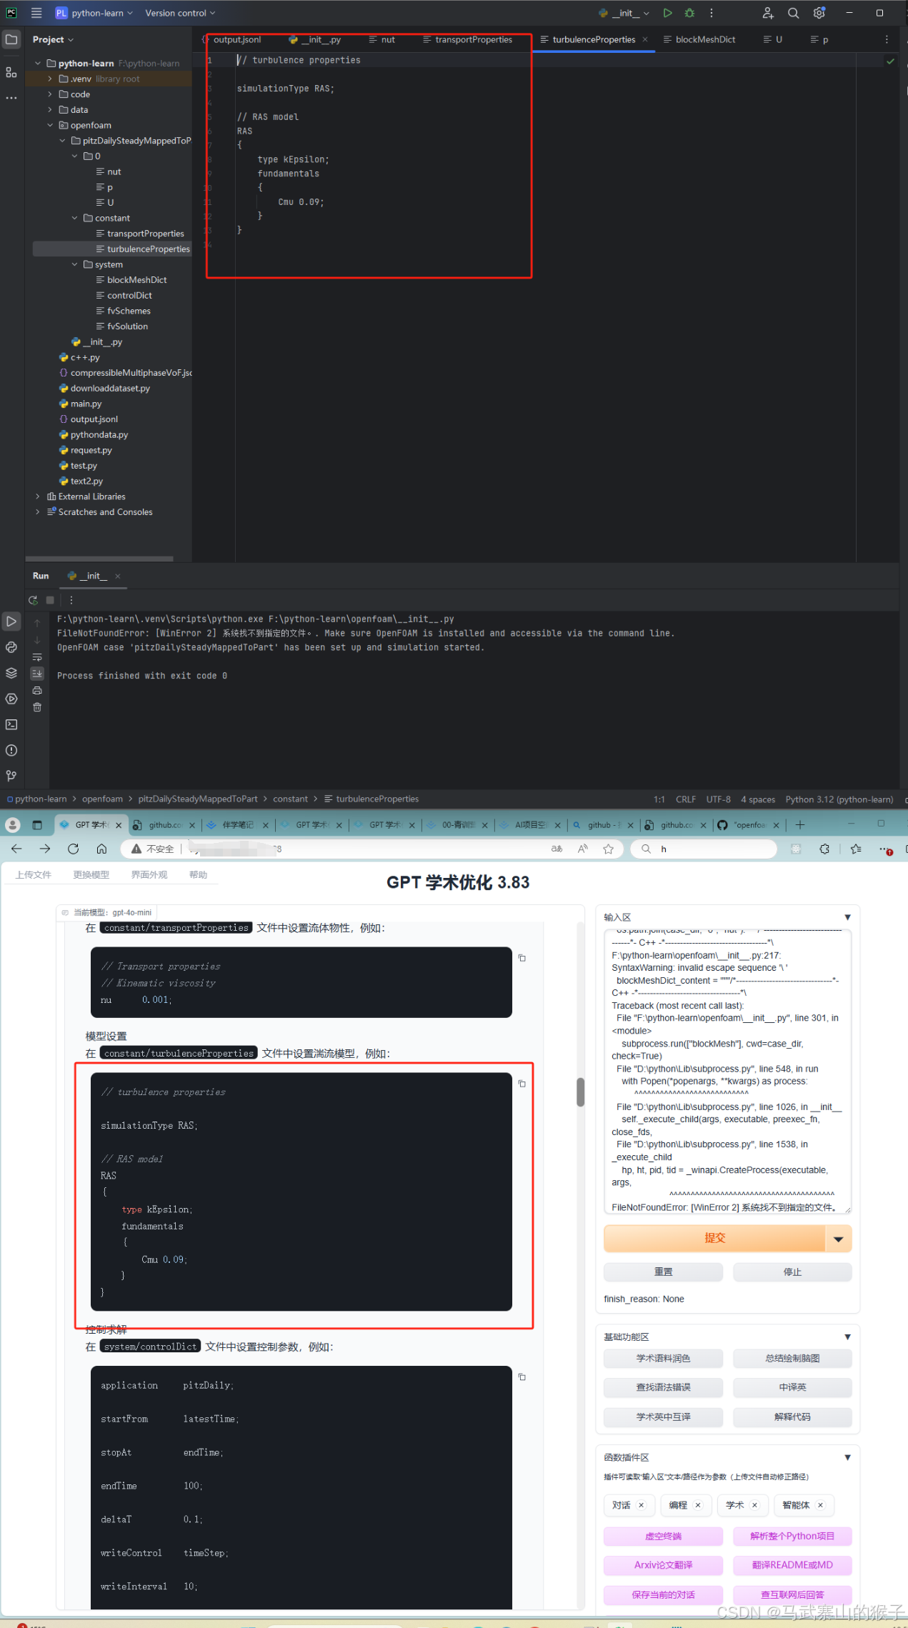908x1628 pixels.
Task: Click in the 输入区 text input area
Action: coord(727,1072)
